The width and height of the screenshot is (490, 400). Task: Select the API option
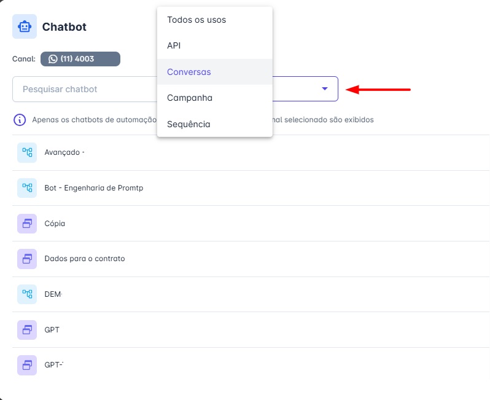(174, 45)
